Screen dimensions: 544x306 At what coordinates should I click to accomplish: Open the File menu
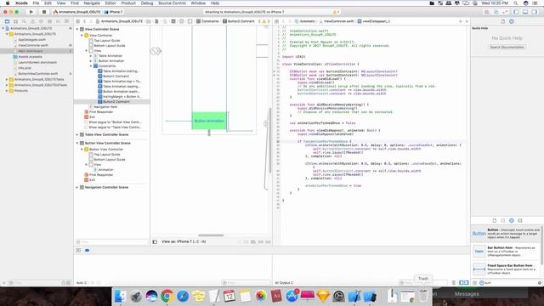pyautogui.click(x=36, y=3)
